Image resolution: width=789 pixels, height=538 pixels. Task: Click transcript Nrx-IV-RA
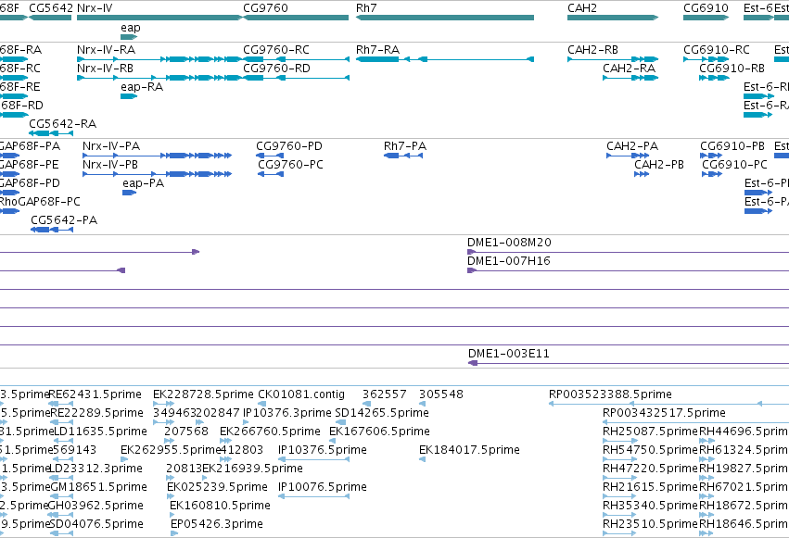[x=159, y=59]
